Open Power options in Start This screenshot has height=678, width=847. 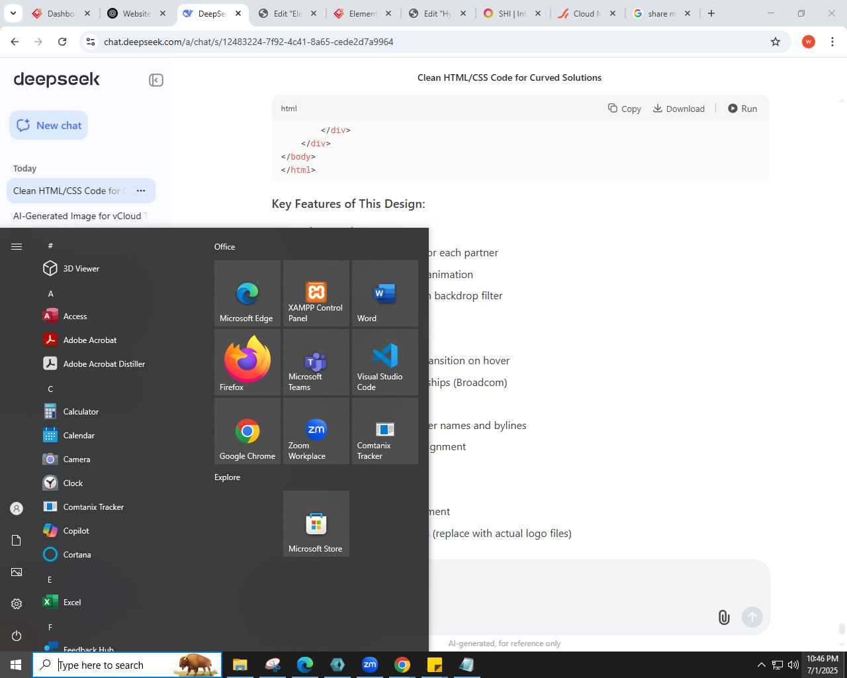pos(17,636)
